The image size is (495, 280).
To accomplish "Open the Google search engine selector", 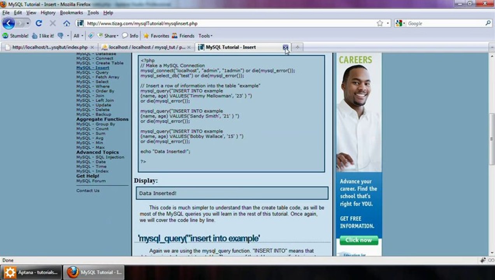I will [400, 23].
